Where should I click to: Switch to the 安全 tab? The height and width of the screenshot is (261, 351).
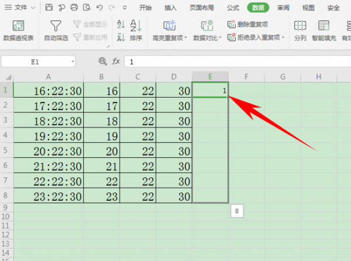point(333,8)
